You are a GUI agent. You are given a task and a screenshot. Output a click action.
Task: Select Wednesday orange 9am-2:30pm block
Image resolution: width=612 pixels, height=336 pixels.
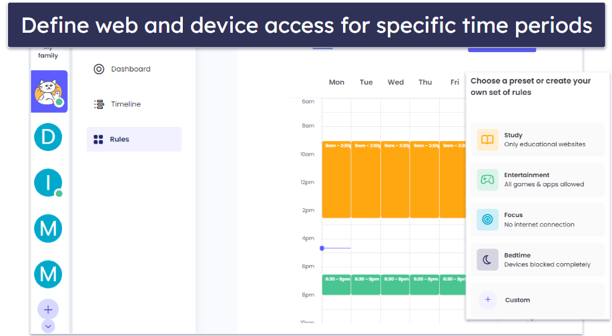(395, 179)
